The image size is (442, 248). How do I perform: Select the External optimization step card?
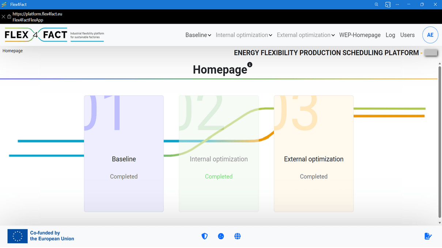[x=314, y=154]
